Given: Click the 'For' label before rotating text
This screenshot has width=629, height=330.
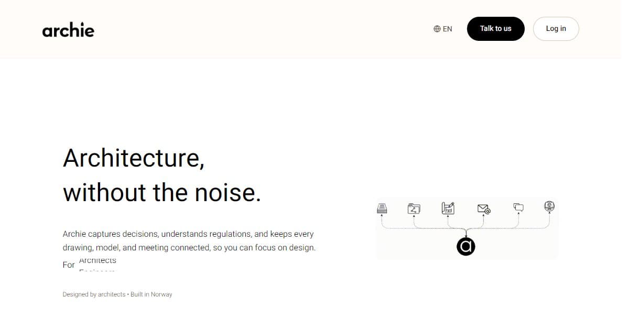Looking at the screenshot, I should [69, 265].
